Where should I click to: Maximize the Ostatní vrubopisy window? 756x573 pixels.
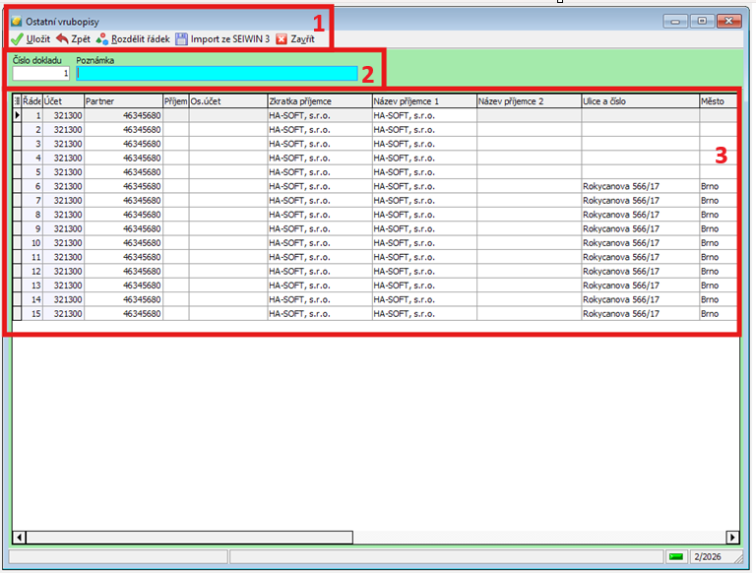(702, 21)
